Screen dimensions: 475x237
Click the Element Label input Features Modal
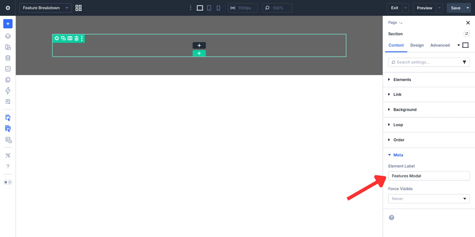429,176
